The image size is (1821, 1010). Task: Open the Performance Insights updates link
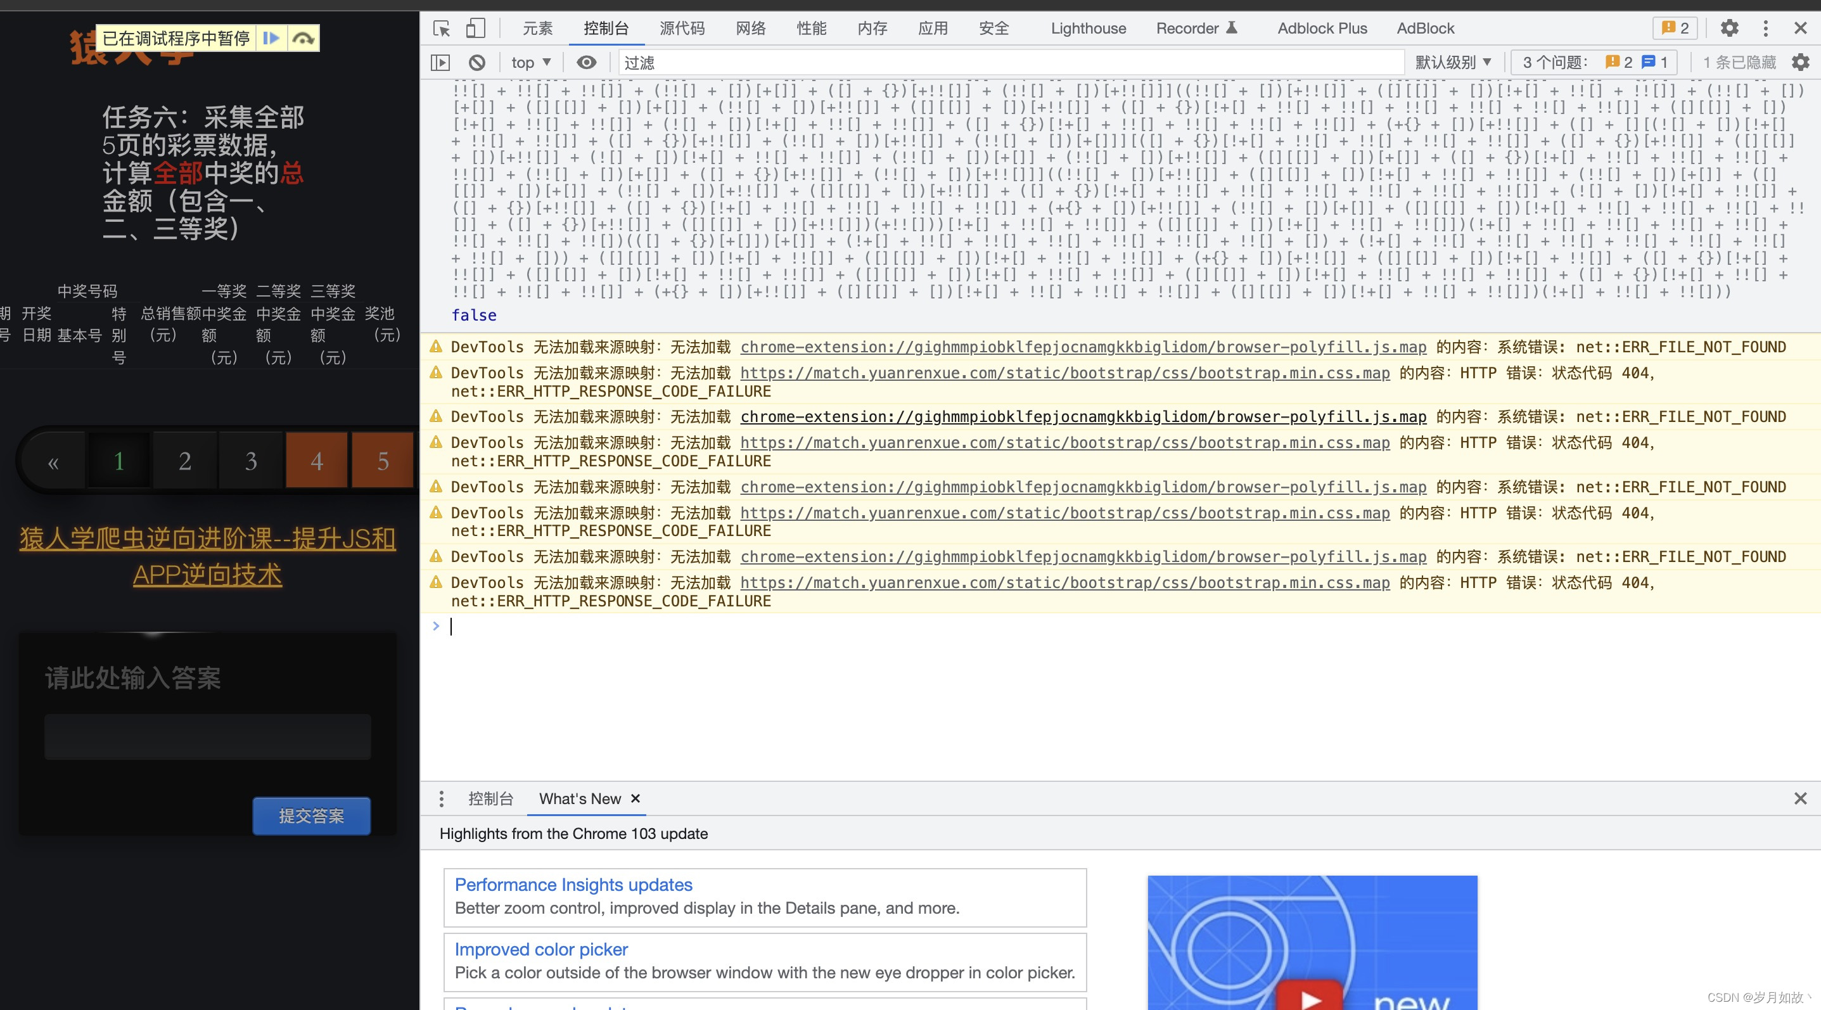point(573,884)
